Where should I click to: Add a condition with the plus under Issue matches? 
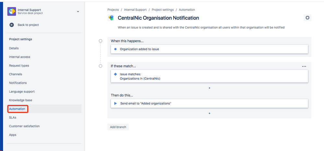pyautogui.click(x=209, y=88)
